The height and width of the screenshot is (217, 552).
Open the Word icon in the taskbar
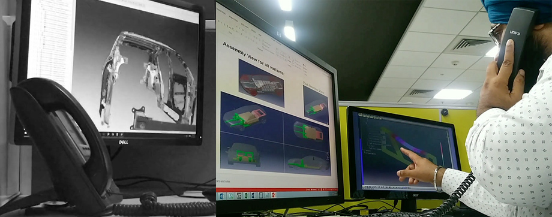point(253,196)
